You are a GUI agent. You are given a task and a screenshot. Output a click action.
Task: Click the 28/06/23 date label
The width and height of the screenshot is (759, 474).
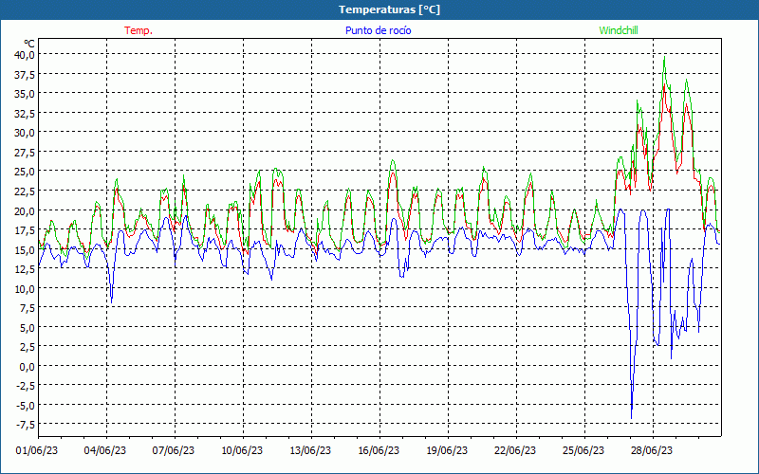point(652,451)
